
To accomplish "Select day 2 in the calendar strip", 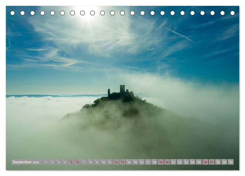I will pyautogui.click(x=52, y=162).
